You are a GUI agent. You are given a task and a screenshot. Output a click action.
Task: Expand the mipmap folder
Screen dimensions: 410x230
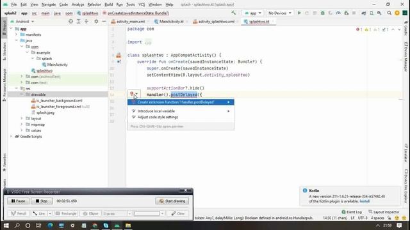click(x=22, y=125)
